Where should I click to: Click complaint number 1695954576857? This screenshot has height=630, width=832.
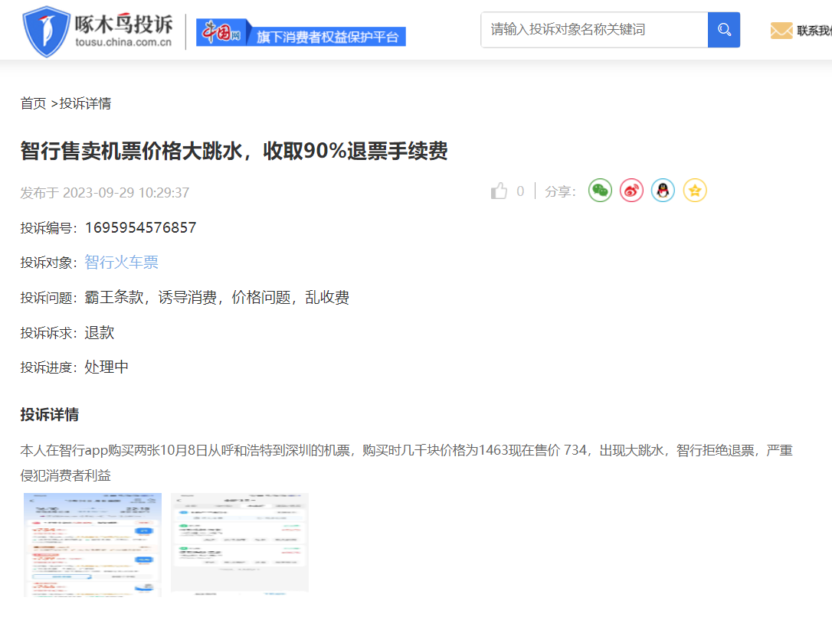coord(140,228)
